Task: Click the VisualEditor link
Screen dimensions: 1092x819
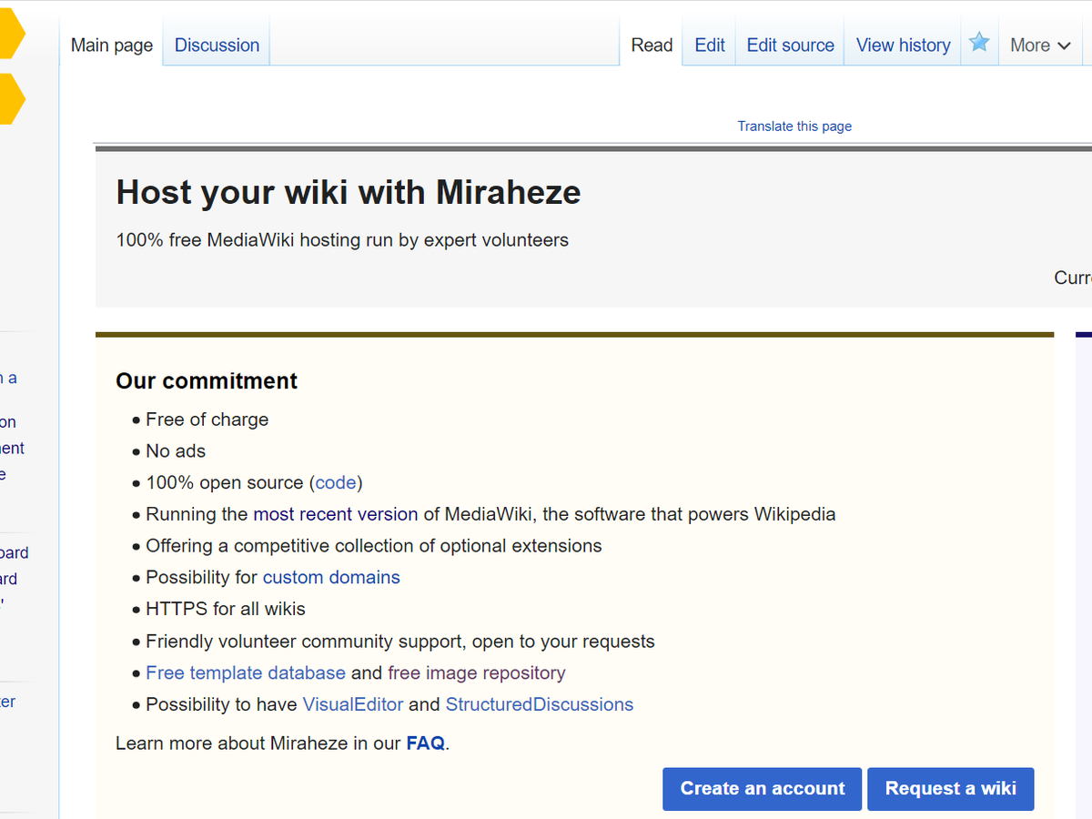Action: click(353, 705)
